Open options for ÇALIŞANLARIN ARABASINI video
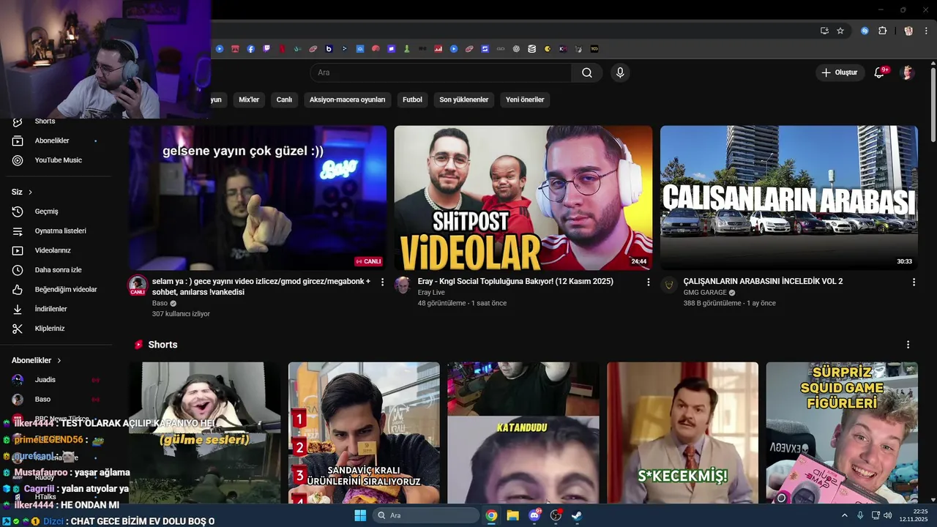937x527 pixels. (x=914, y=282)
